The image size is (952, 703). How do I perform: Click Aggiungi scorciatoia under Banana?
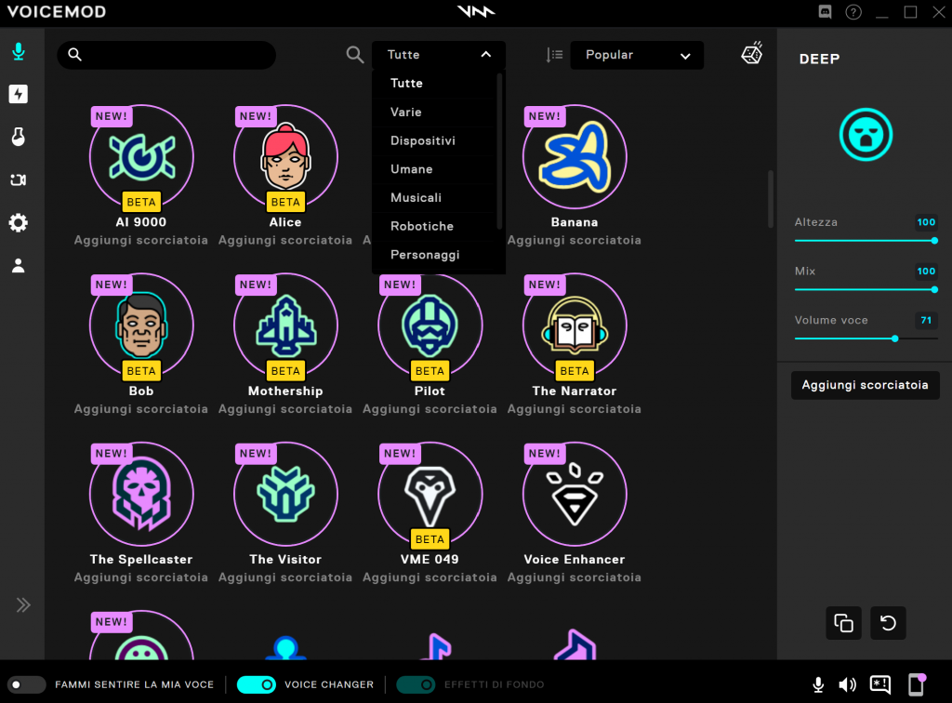[575, 240]
